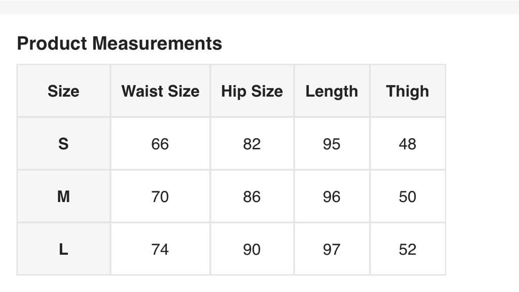
Task: Click hip value 82 in S row
Action: tap(252, 144)
